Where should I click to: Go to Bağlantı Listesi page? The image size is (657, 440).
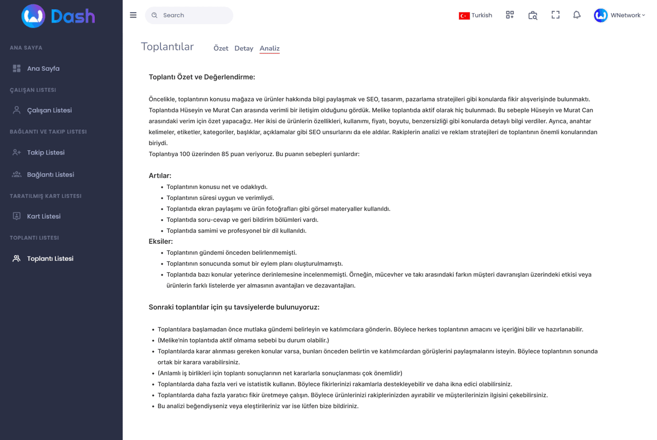pos(50,175)
